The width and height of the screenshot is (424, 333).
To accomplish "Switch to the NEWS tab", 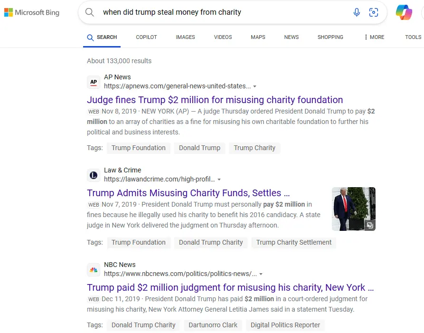I will coord(291,37).
